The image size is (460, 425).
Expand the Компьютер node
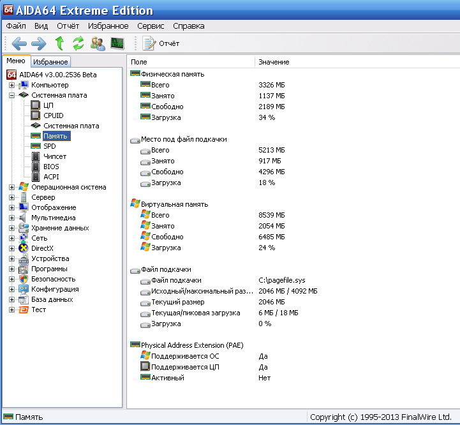(x=11, y=85)
